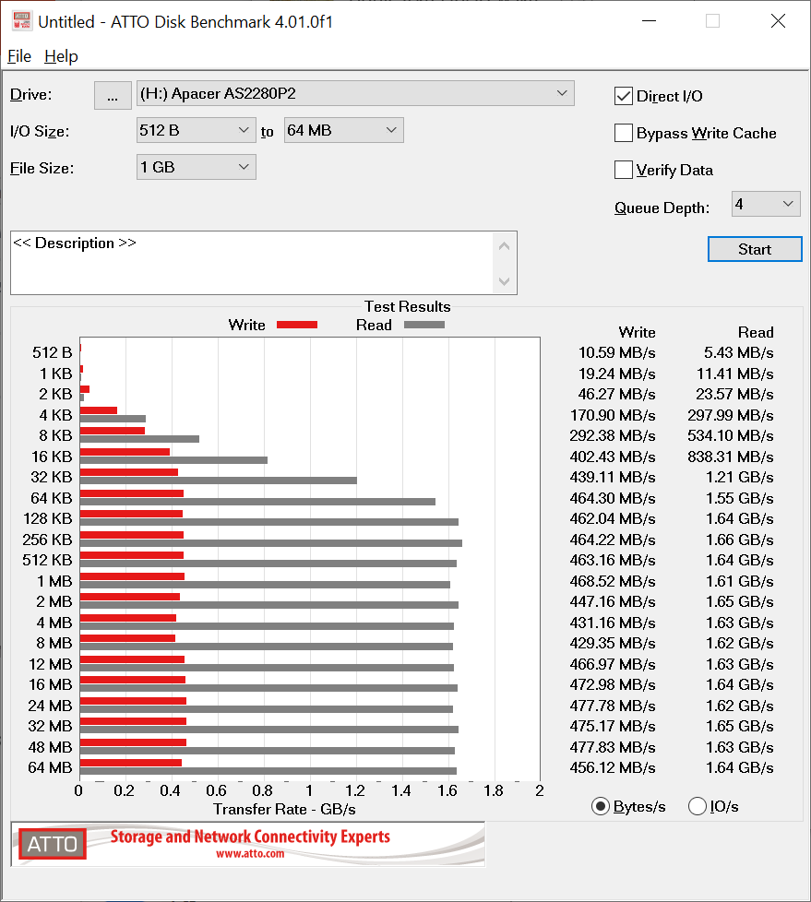Click the 64 MB row label in chart
Screen dimensions: 811x902
50,767
